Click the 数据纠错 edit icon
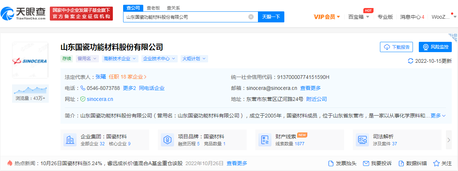Image resolution: width=458 pixels, height=171 pixels. pos(401,163)
